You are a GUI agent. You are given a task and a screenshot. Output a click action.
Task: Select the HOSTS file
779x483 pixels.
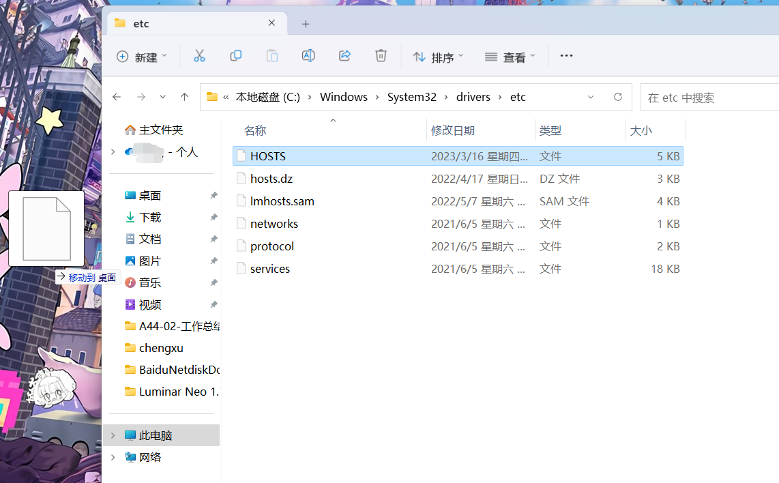pyautogui.click(x=458, y=156)
